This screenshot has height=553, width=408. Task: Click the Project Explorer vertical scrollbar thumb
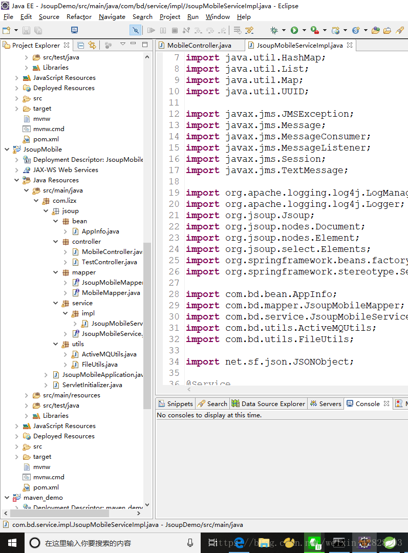click(147, 325)
